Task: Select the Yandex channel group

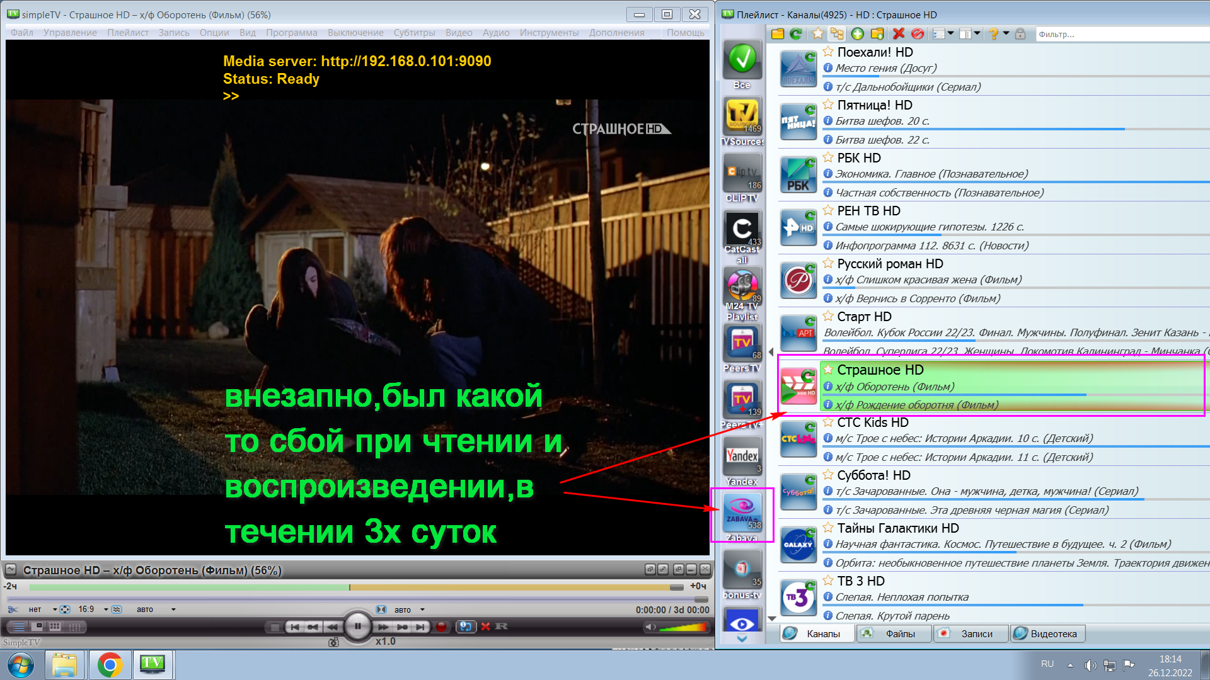Action: (x=742, y=462)
